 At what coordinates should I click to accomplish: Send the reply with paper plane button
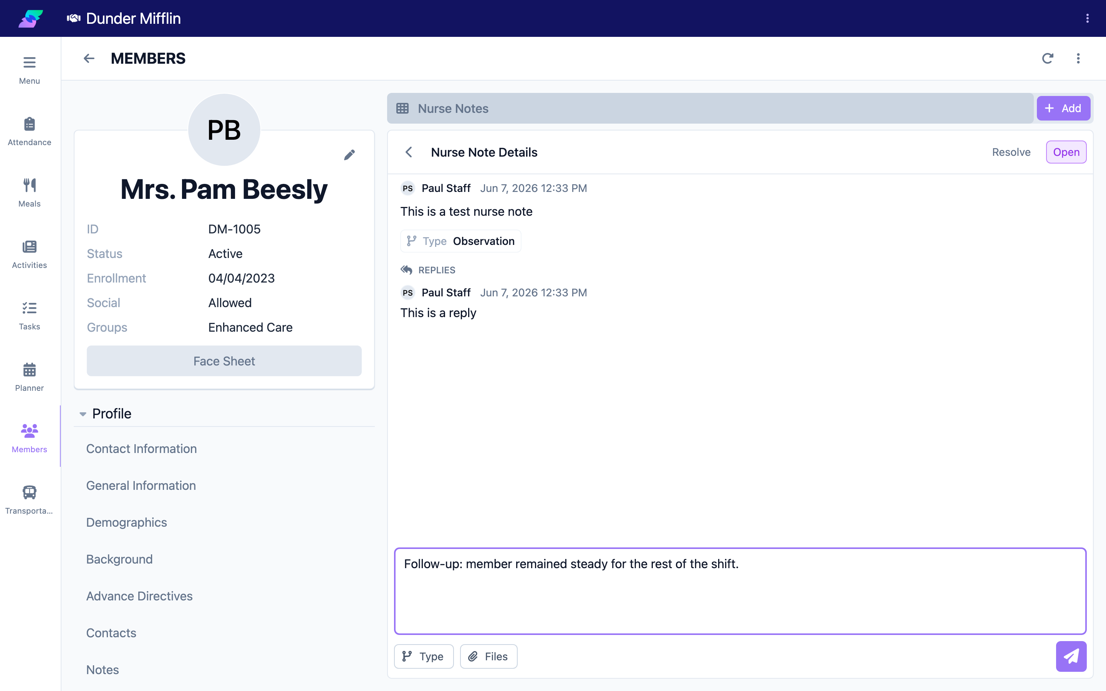click(x=1071, y=656)
